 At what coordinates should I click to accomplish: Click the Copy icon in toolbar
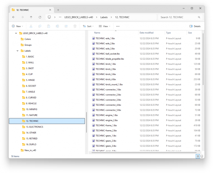pyautogui.click(x=40, y=26)
